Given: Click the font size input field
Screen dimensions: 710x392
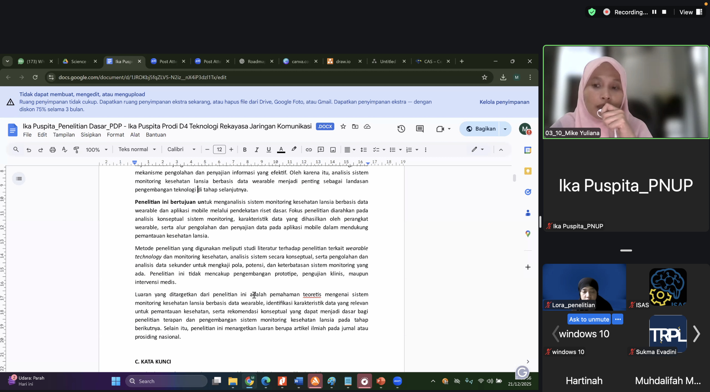Looking at the screenshot, I should point(219,150).
